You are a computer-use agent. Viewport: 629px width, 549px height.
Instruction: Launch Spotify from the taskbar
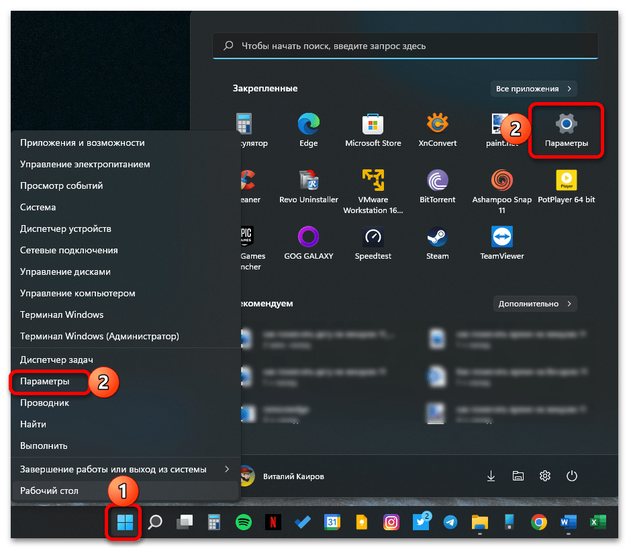point(243,522)
